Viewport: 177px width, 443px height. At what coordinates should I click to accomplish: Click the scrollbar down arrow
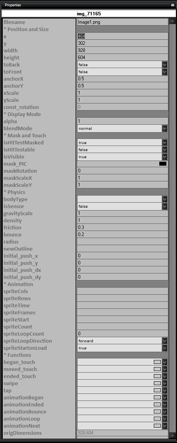[x=173, y=435]
